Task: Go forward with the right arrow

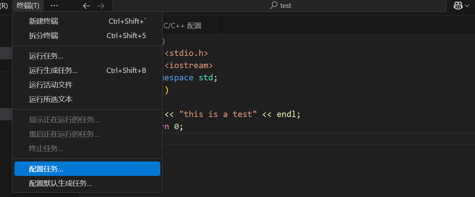Action: 101,6
